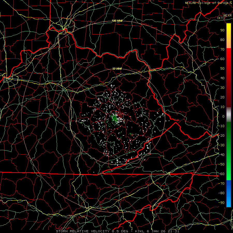Viewport: 233px width, 233px height.
Task: Click the "50 NMI" range ring label
Action: (117, 69)
